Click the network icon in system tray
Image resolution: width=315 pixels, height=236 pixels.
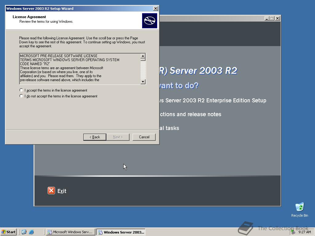(x=293, y=232)
